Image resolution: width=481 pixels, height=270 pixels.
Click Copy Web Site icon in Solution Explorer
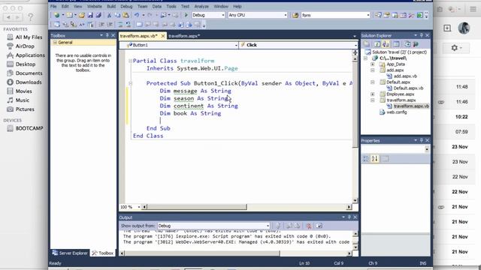[x=407, y=44]
